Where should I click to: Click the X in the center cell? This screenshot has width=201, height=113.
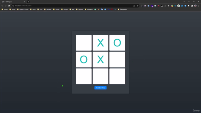click(100, 60)
